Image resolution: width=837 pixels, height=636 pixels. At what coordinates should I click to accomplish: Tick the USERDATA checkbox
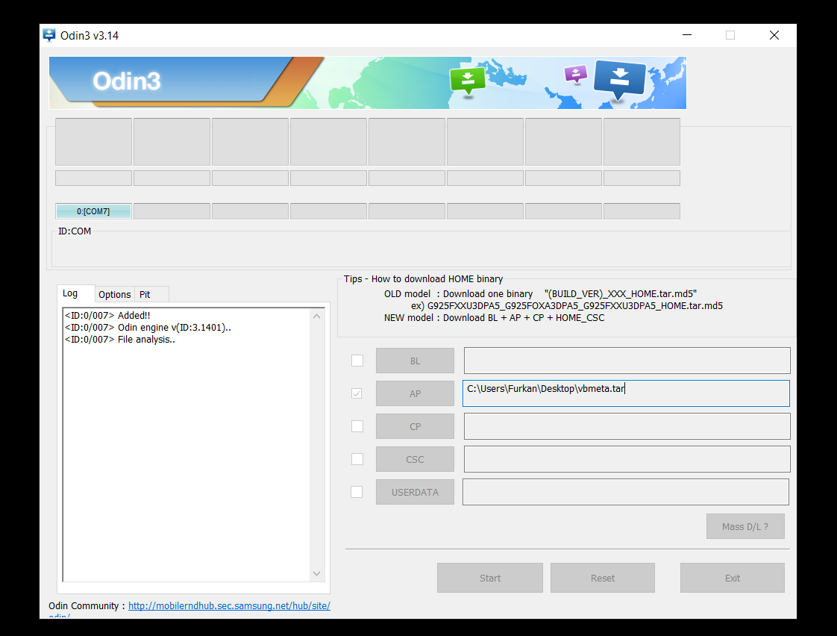[x=357, y=492]
